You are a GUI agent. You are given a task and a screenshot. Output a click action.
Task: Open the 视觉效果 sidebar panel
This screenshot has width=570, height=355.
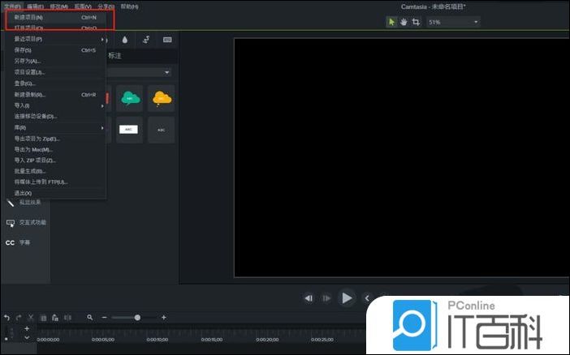(24, 203)
